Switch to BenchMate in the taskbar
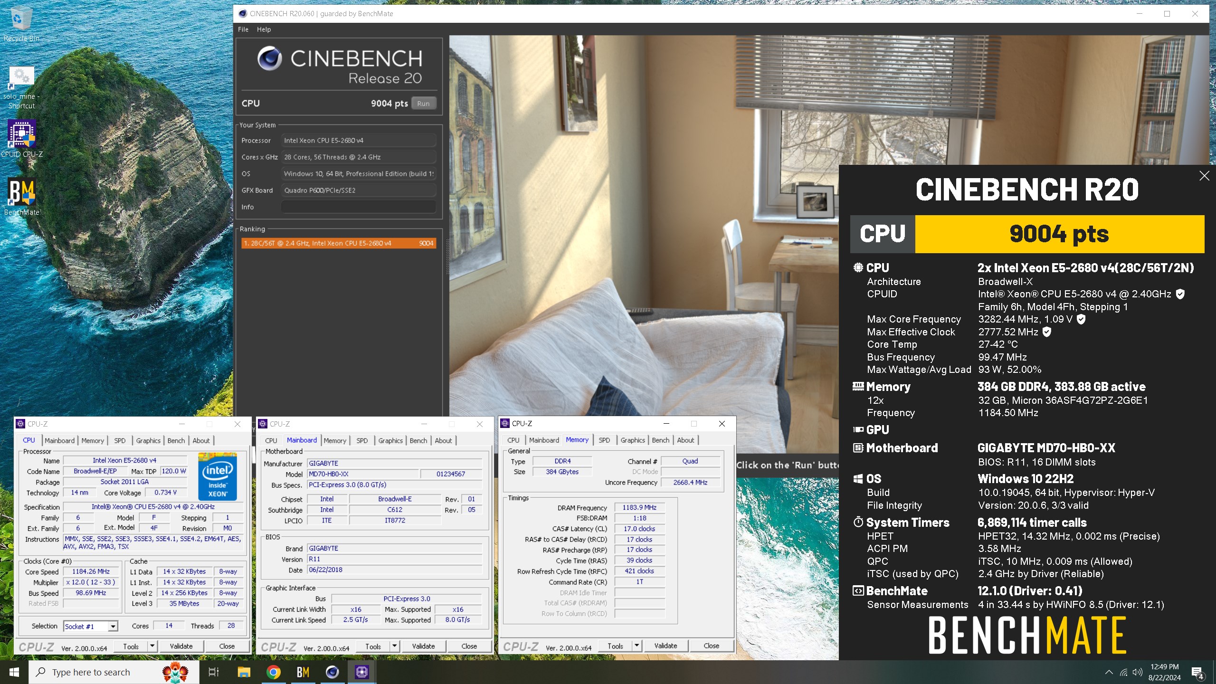The width and height of the screenshot is (1216, 684). tap(303, 672)
